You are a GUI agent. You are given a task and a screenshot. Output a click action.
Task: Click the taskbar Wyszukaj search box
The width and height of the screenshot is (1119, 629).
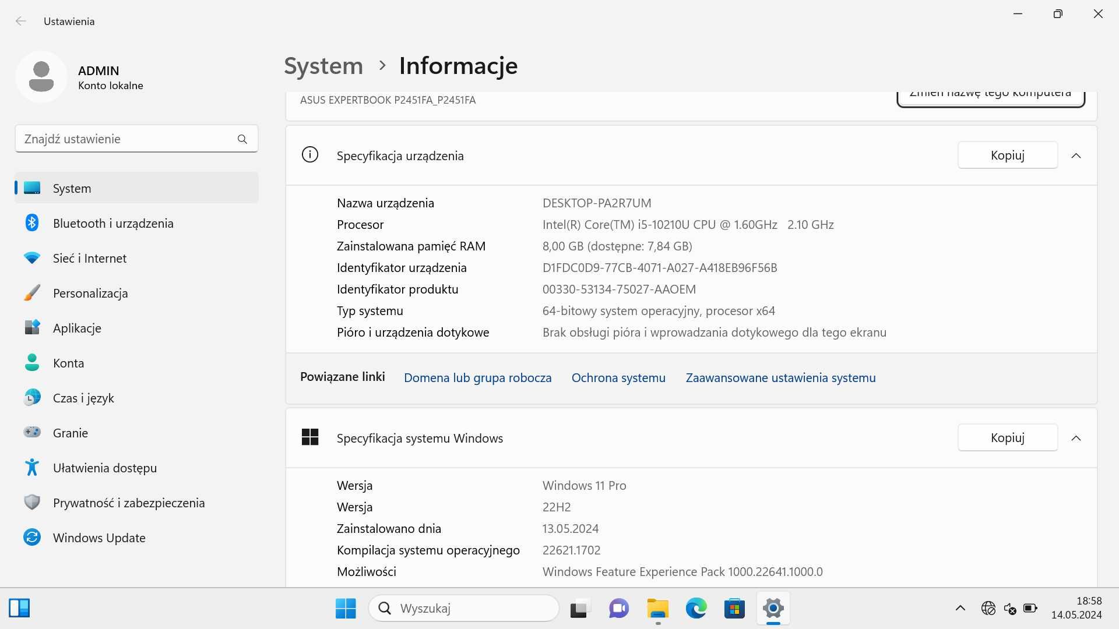(464, 609)
